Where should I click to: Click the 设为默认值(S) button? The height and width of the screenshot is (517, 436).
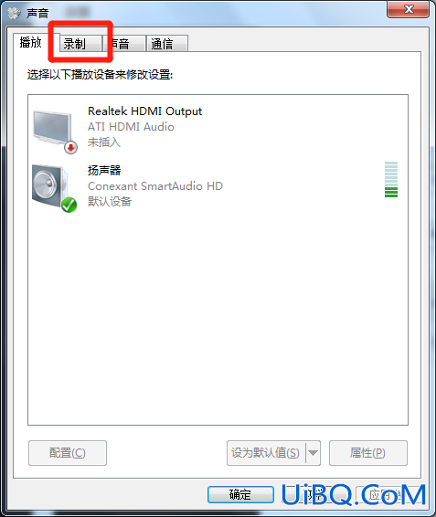pyautogui.click(x=266, y=453)
